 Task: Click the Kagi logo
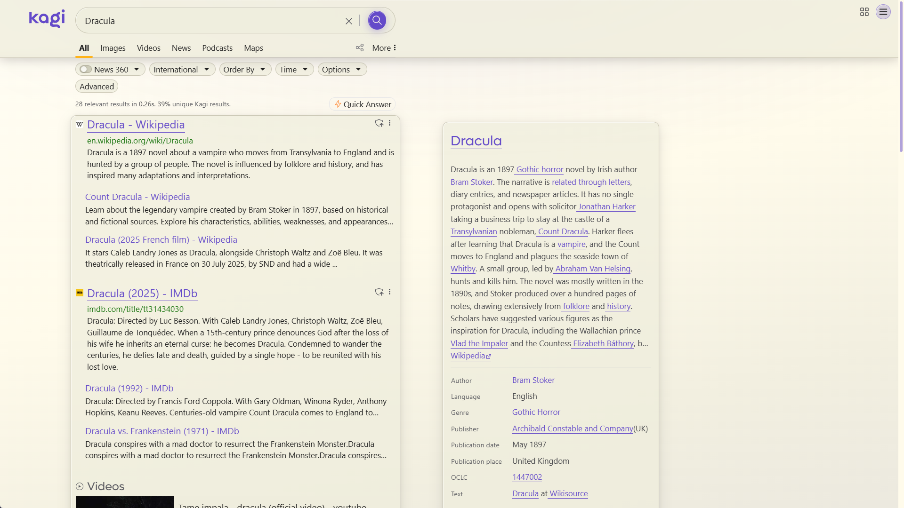pos(47,19)
